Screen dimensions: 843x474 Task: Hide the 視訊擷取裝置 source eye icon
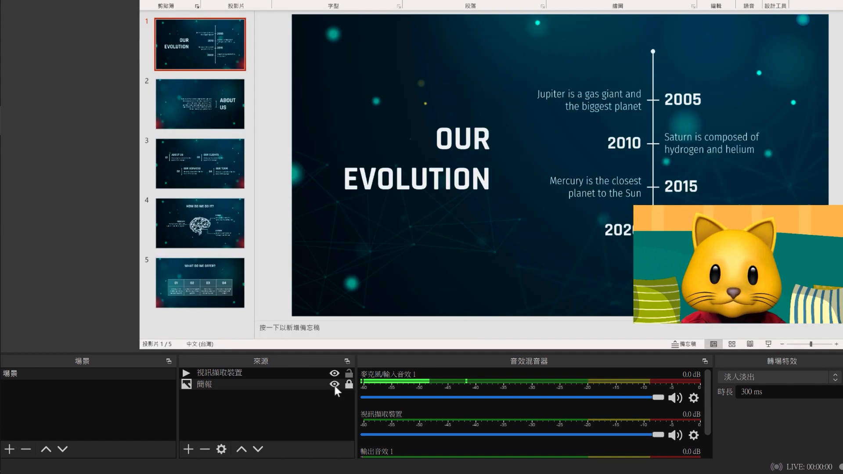tap(334, 373)
